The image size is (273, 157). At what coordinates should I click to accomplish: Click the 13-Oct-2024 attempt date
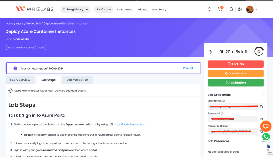[x=55, y=69]
